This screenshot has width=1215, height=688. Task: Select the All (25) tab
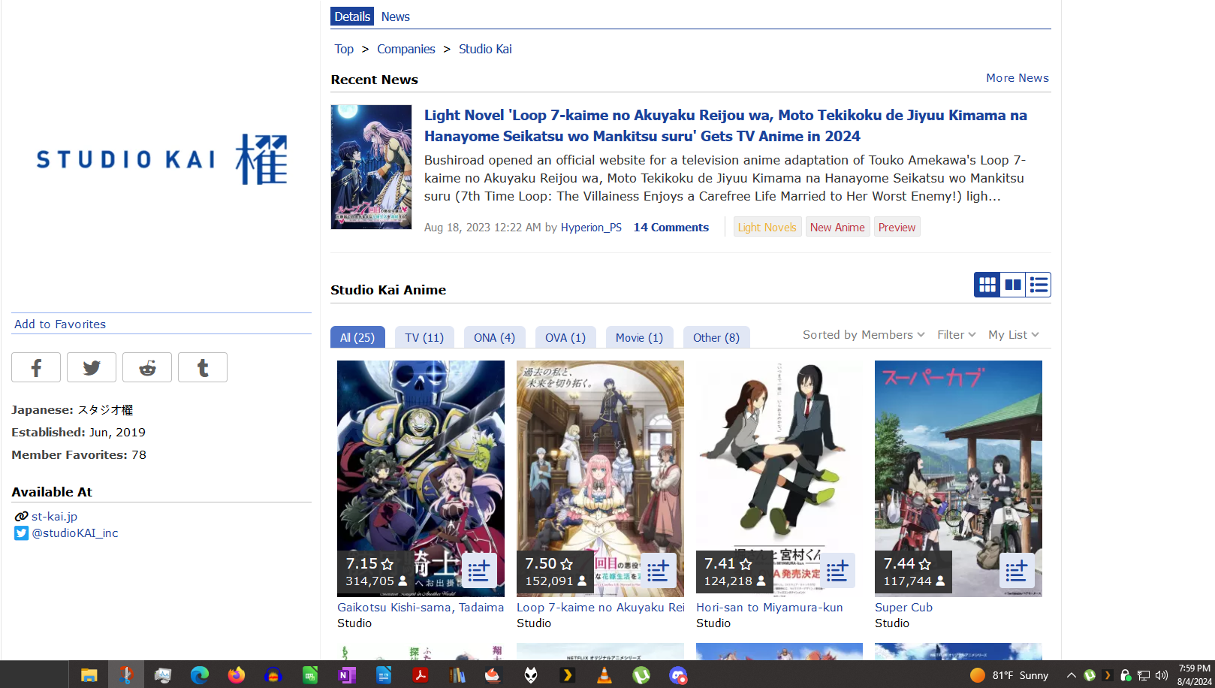click(x=357, y=337)
